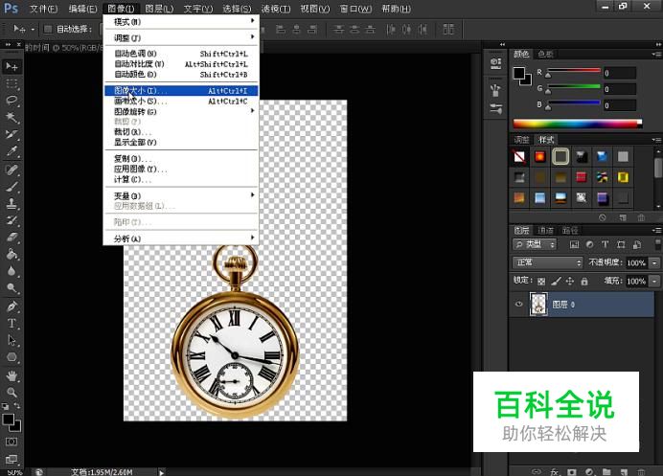663x476 pixels.
Task: Select the Zoom tool in the toolbox
Action: (11, 393)
